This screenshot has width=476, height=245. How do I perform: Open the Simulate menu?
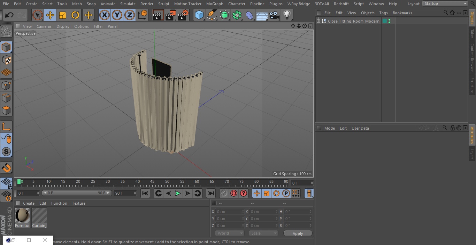[128, 4]
